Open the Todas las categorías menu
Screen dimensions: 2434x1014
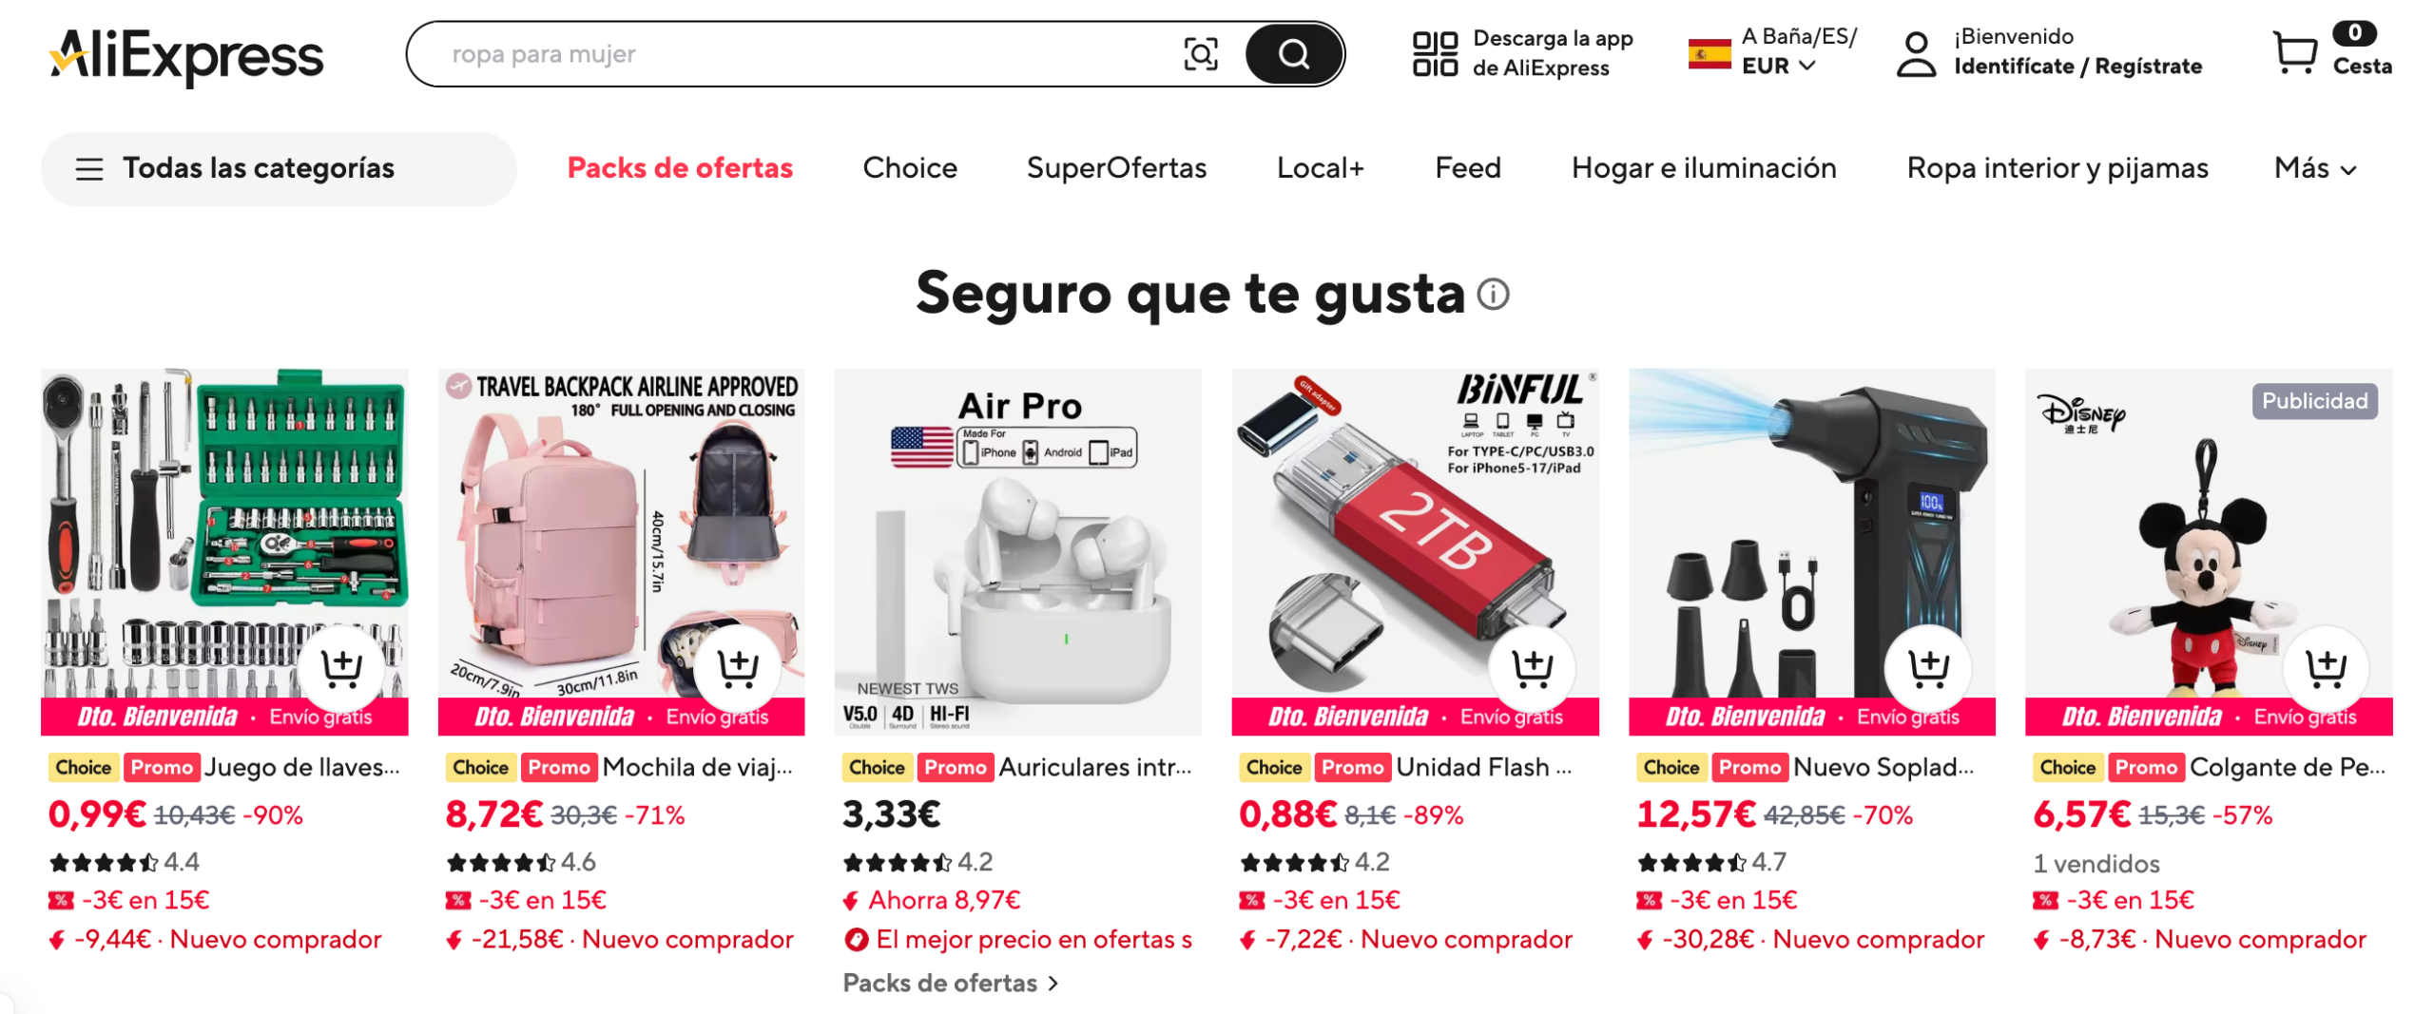click(x=278, y=168)
